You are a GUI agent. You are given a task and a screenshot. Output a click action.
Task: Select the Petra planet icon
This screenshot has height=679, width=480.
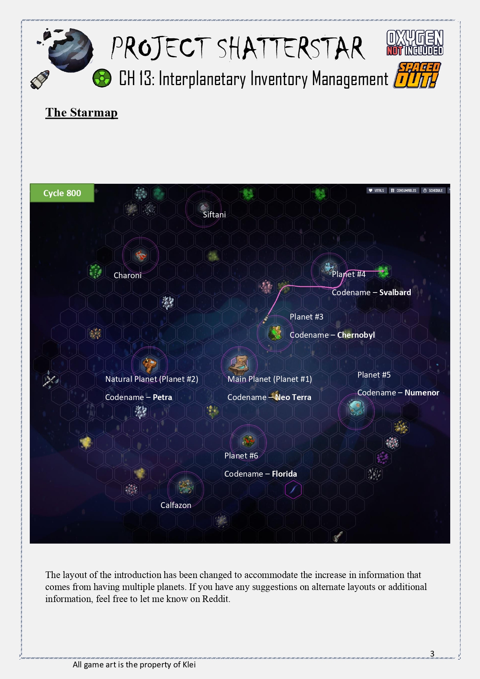click(149, 364)
